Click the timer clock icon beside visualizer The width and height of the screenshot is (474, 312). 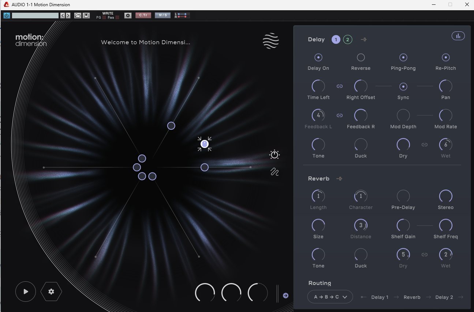click(x=275, y=155)
